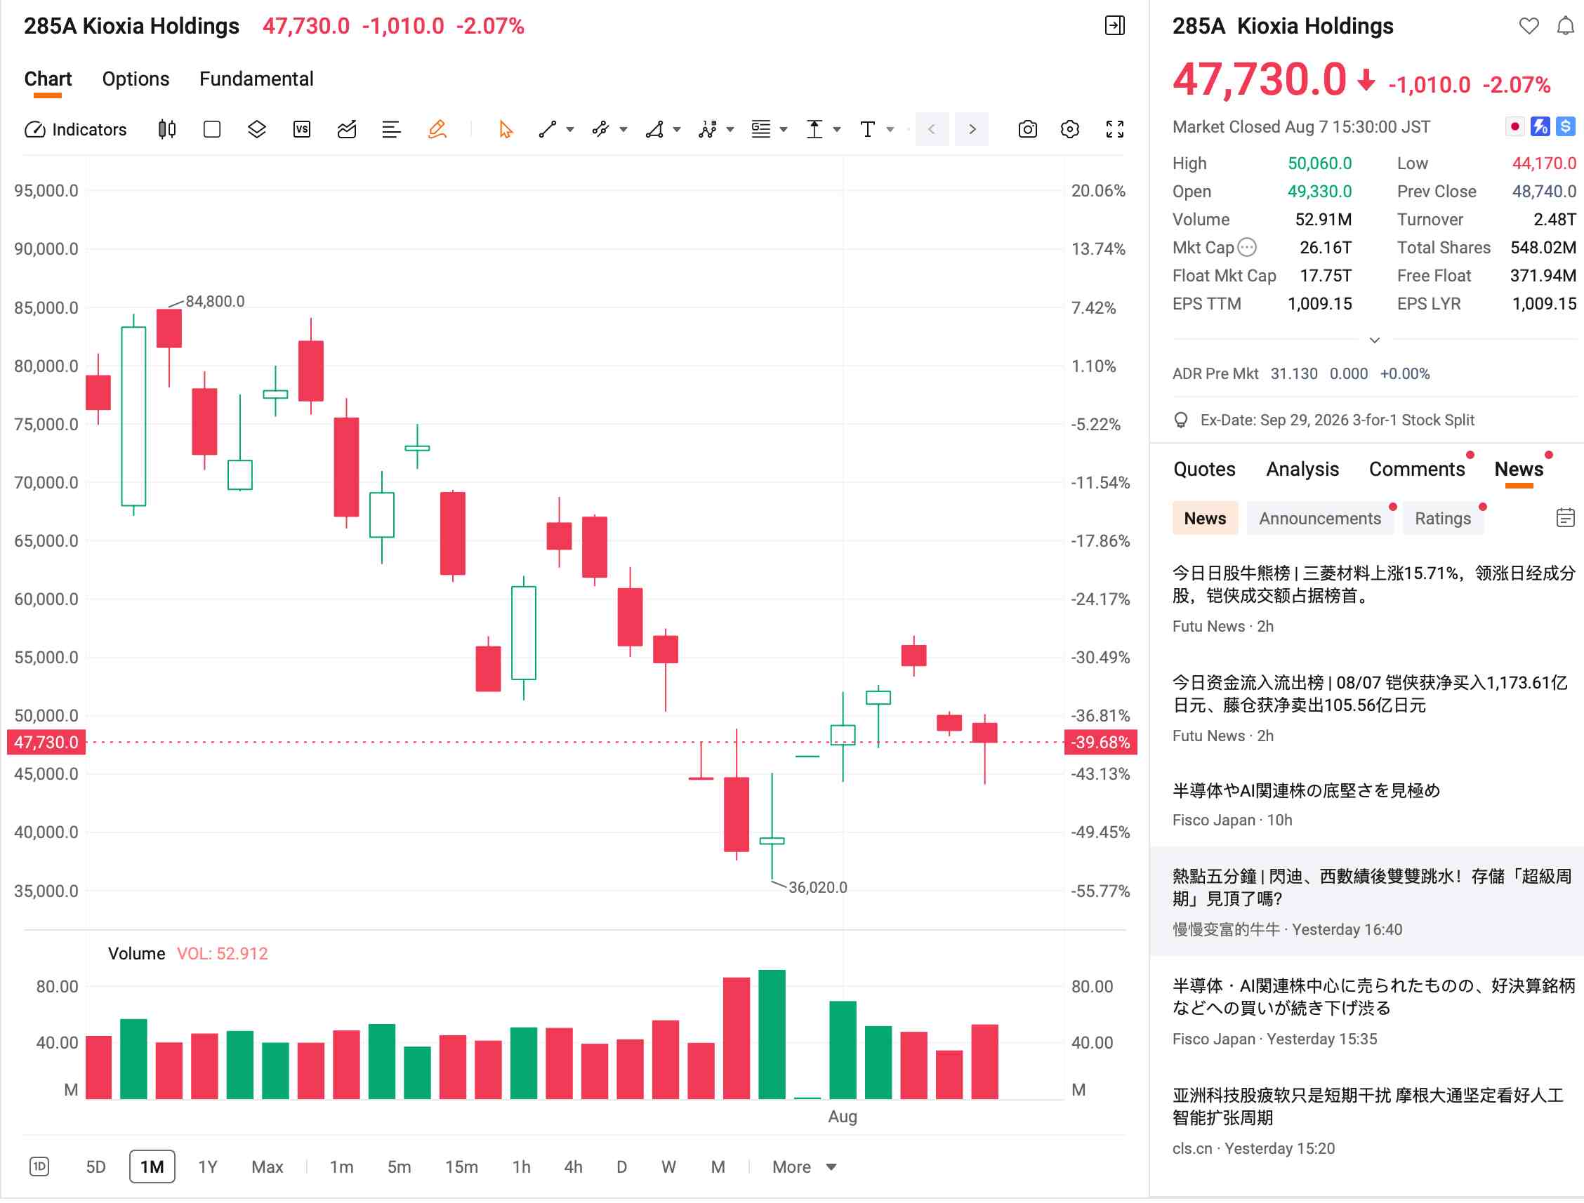1584x1203 pixels.
Task: Enter fullscreen chart mode
Action: 1115,130
